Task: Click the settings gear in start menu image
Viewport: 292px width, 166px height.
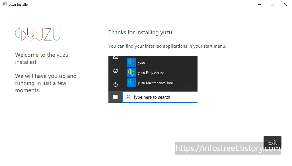Action: pyautogui.click(x=116, y=71)
